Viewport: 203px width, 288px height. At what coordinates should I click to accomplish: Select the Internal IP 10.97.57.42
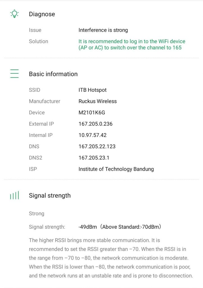92,135
